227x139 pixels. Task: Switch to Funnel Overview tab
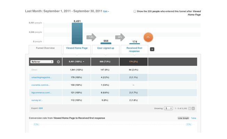tap(45, 48)
